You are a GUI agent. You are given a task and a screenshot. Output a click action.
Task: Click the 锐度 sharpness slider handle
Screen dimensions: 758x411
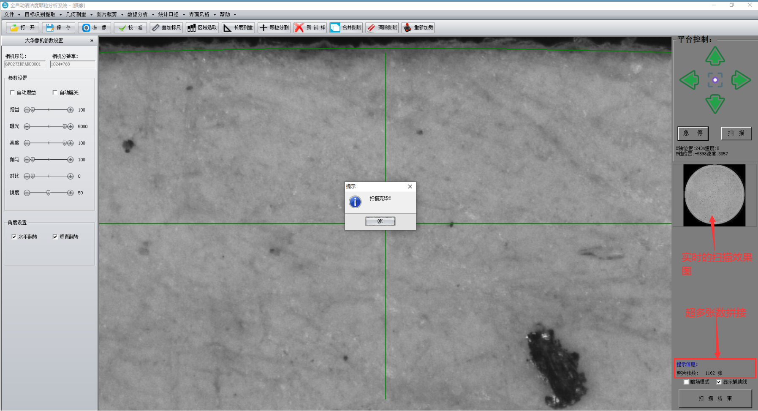[x=49, y=193]
